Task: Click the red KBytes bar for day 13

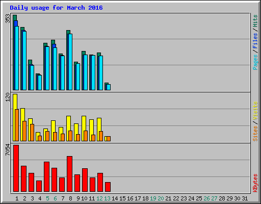Action: [x=108, y=187]
